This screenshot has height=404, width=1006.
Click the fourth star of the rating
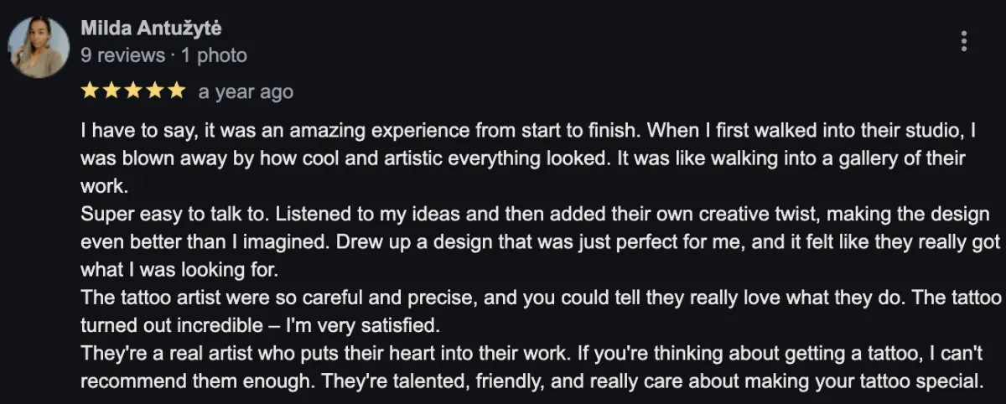coord(154,91)
